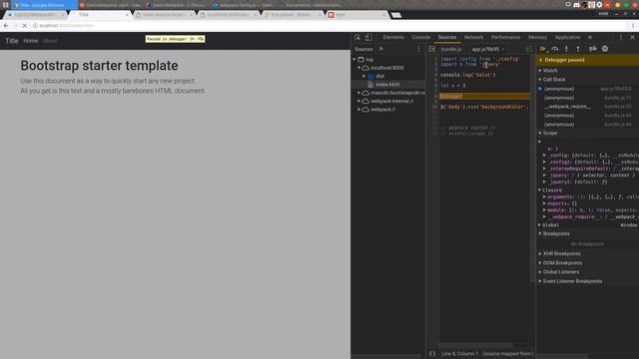Screen dimensions: 639x359
Task: Resume from the Paused in debugger overlay
Action: click(x=192, y=39)
